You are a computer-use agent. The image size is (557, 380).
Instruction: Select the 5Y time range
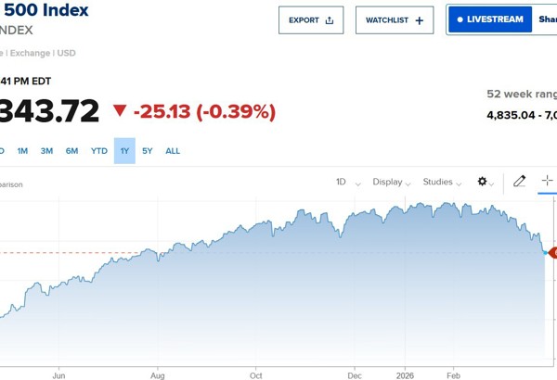tap(148, 151)
